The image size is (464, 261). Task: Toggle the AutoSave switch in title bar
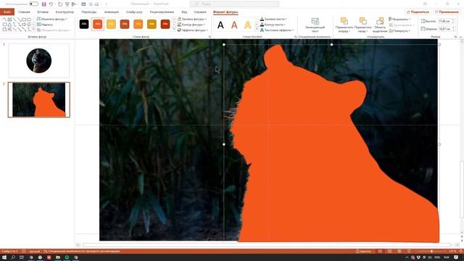point(33,4)
